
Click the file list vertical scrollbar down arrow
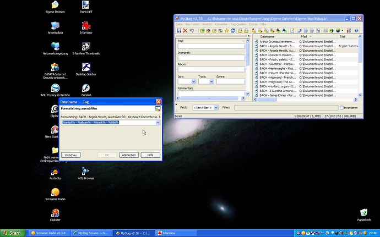pyautogui.click(x=360, y=95)
